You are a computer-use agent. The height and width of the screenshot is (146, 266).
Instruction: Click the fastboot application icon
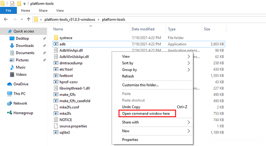pos(56,75)
